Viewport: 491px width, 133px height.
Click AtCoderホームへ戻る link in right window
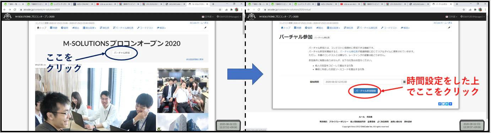pos(442,23)
